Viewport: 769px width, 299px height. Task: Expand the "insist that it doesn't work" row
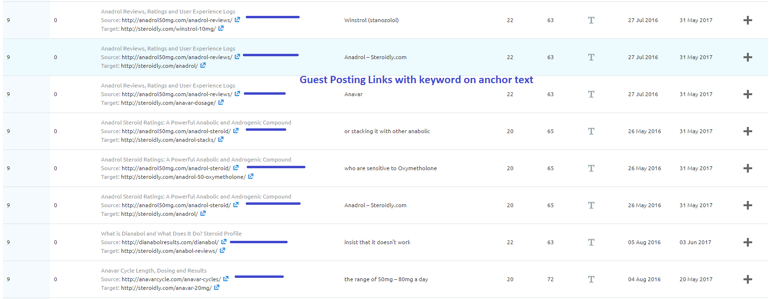[x=748, y=242]
